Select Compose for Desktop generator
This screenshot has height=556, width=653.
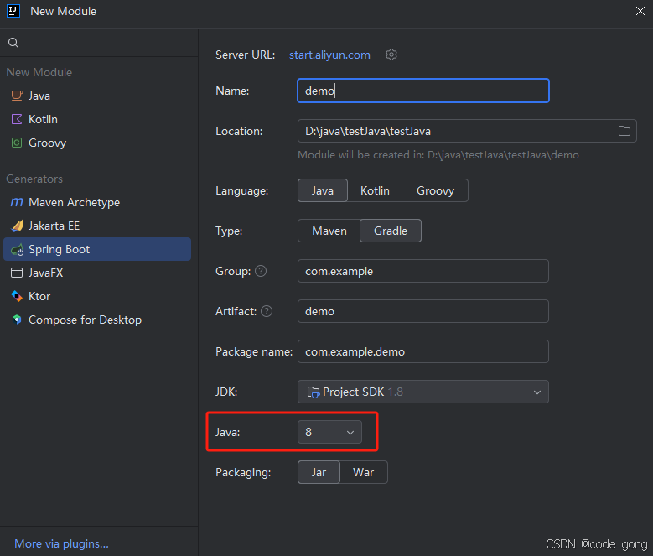click(97, 320)
